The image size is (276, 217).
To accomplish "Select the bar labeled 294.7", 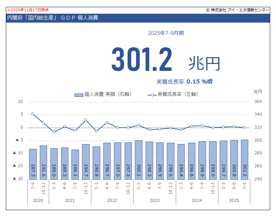I will pos(85,162).
